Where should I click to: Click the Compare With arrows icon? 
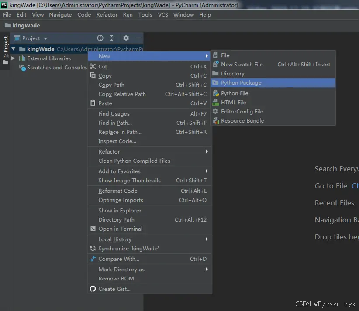93,259
